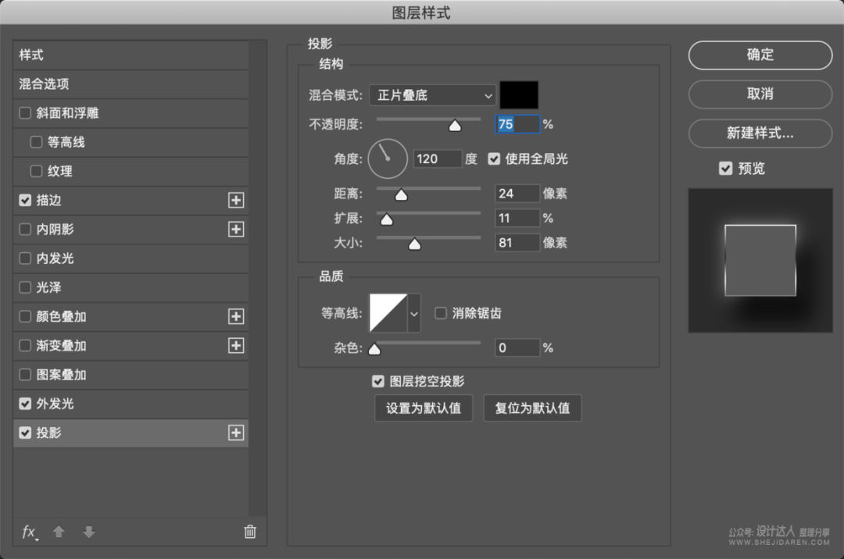The height and width of the screenshot is (559, 844).
Task: Click the 确定 button
Action: [760, 55]
